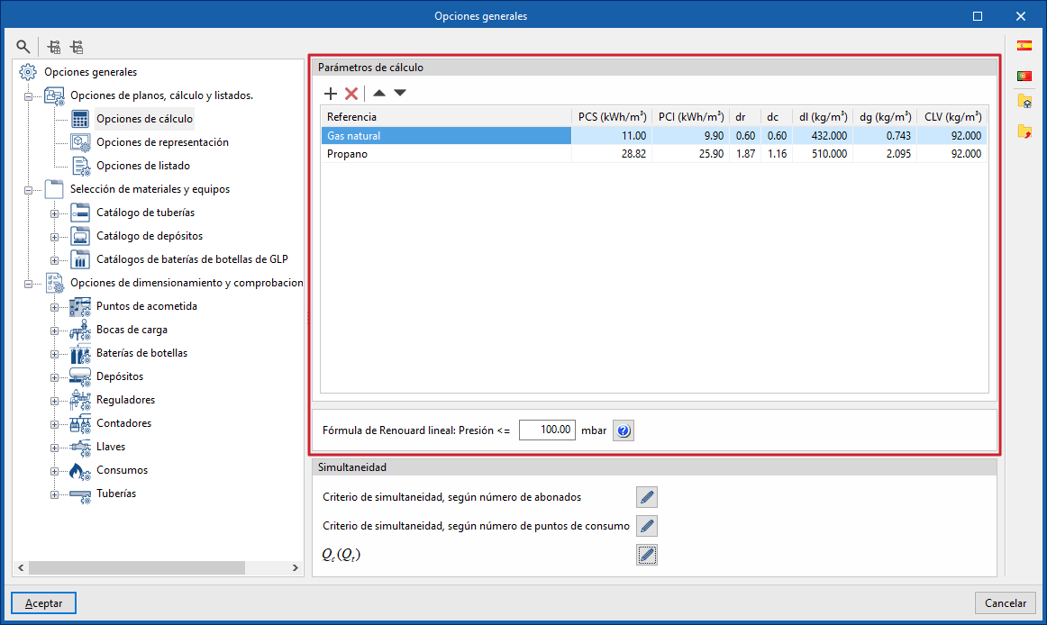Collapse Opciones de planos, cálculo y listados

pyautogui.click(x=28, y=96)
